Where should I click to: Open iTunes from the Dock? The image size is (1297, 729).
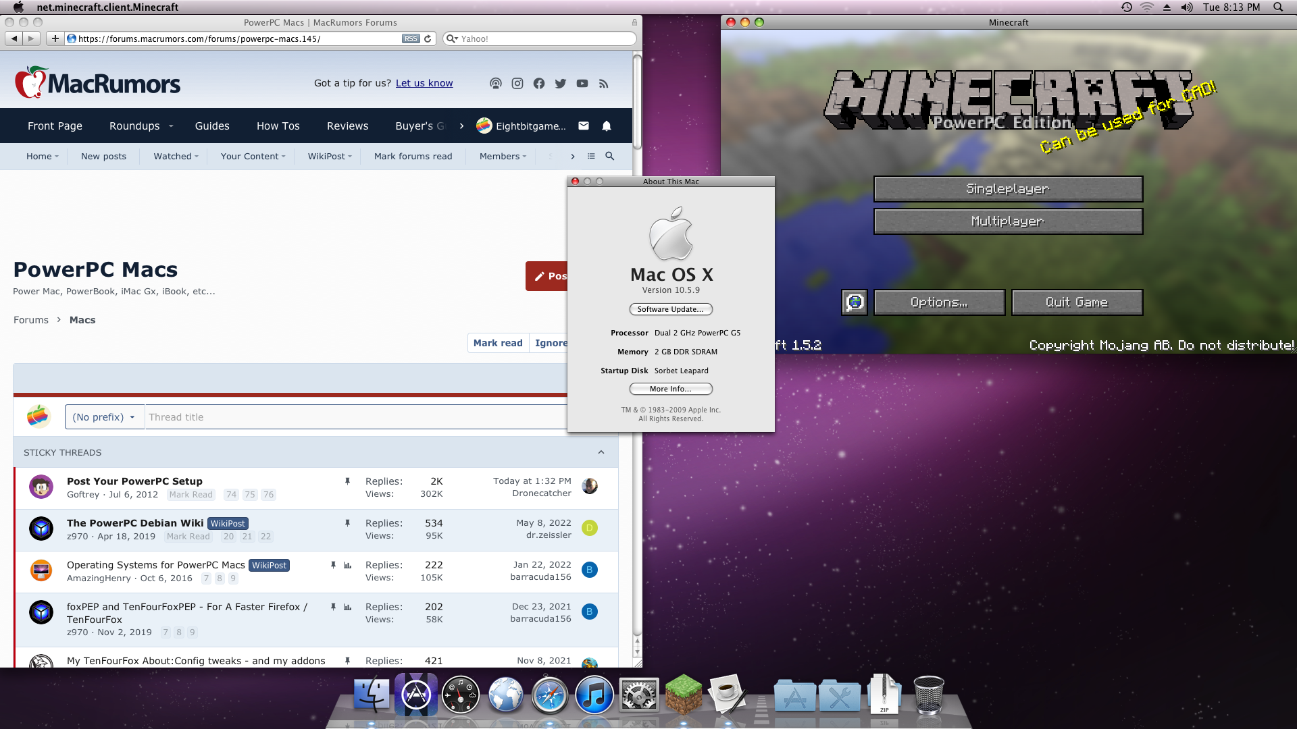[x=594, y=695]
